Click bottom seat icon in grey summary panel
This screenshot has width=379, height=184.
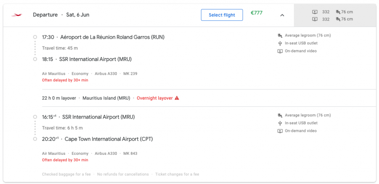click(338, 19)
